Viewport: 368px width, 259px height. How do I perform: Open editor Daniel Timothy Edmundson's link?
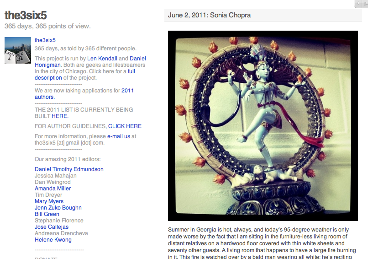(69, 169)
